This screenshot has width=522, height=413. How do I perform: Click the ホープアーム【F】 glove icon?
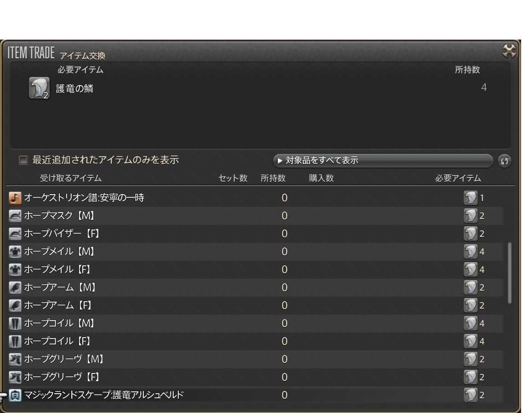click(15, 305)
